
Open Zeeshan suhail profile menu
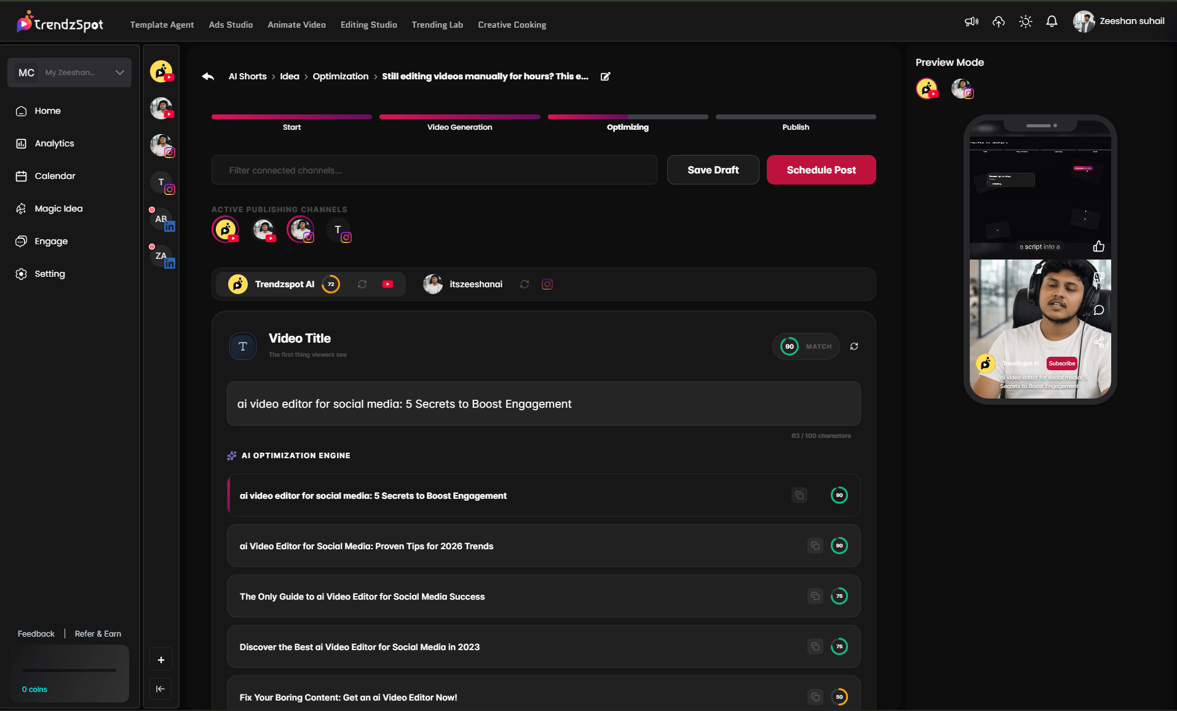click(1119, 22)
